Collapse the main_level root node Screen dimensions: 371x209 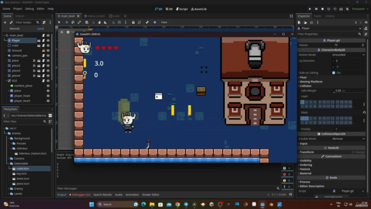click(x=4, y=35)
